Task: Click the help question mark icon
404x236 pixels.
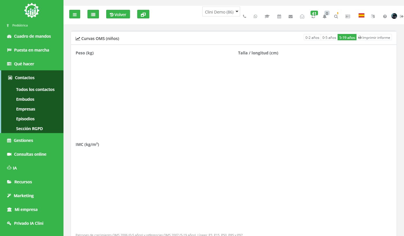Action: point(385,16)
